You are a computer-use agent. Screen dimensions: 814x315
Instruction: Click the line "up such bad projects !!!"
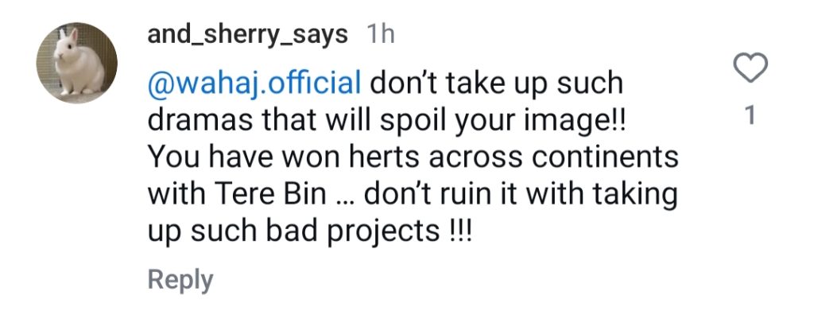click(310, 231)
